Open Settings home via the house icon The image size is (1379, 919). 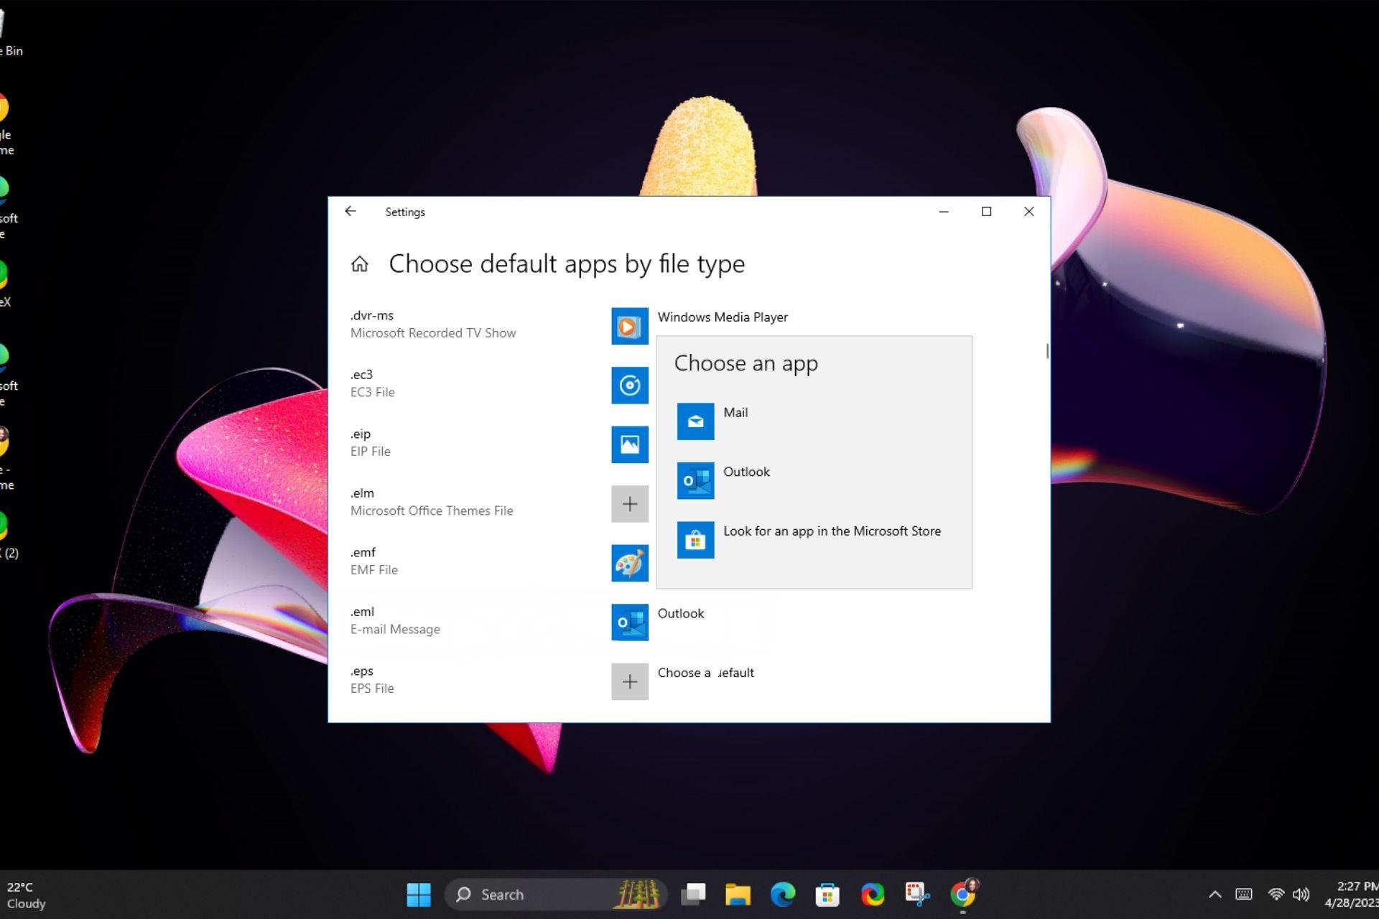tap(359, 264)
